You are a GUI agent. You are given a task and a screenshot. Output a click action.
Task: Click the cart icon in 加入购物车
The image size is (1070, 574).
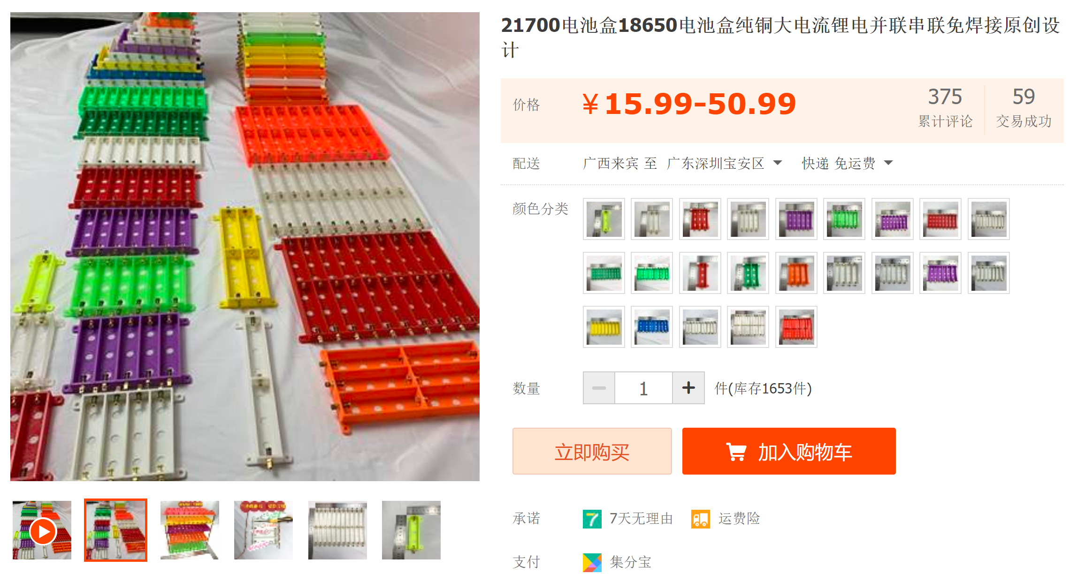736,452
